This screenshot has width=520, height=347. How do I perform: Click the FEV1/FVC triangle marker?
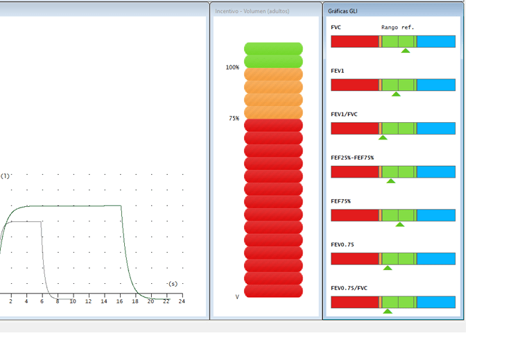[x=383, y=137]
